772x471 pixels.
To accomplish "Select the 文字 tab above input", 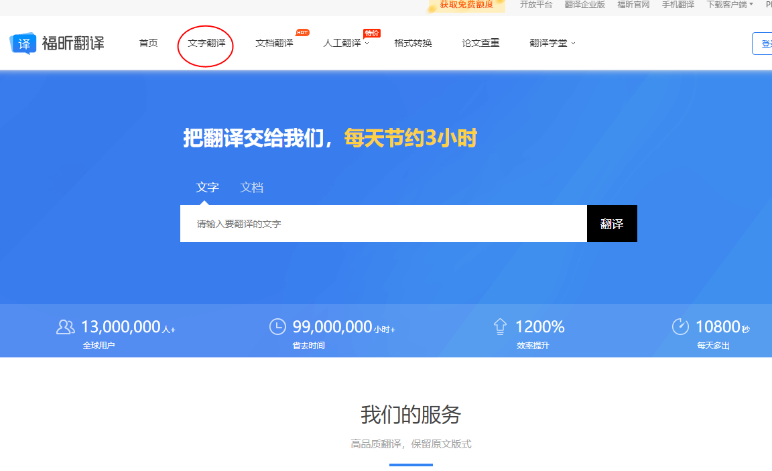I will tap(207, 188).
